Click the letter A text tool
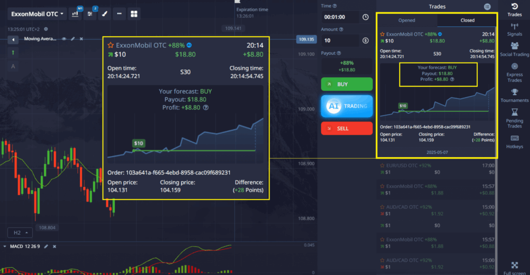Image resolution: width=530 pixels, height=275 pixels. point(13,66)
